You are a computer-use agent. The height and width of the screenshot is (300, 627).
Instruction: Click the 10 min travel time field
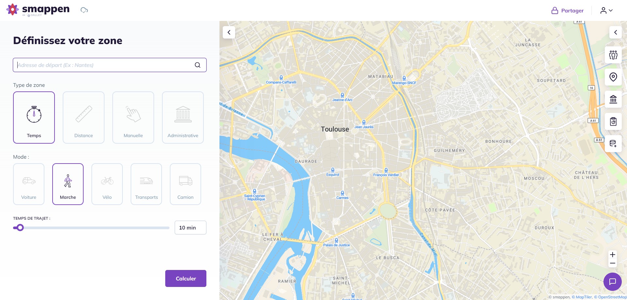tap(190, 228)
